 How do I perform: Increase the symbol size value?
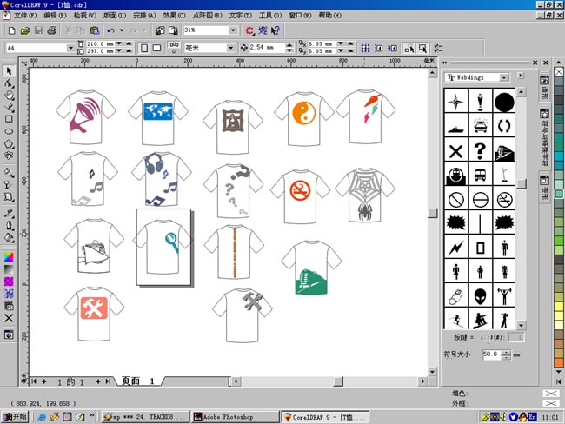click(x=506, y=352)
